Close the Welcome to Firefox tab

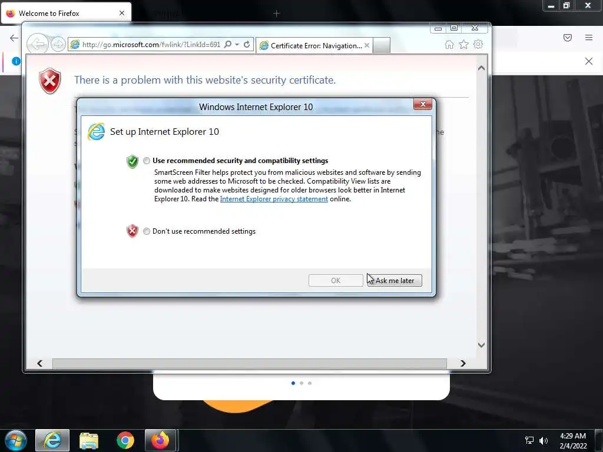click(x=122, y=13)
